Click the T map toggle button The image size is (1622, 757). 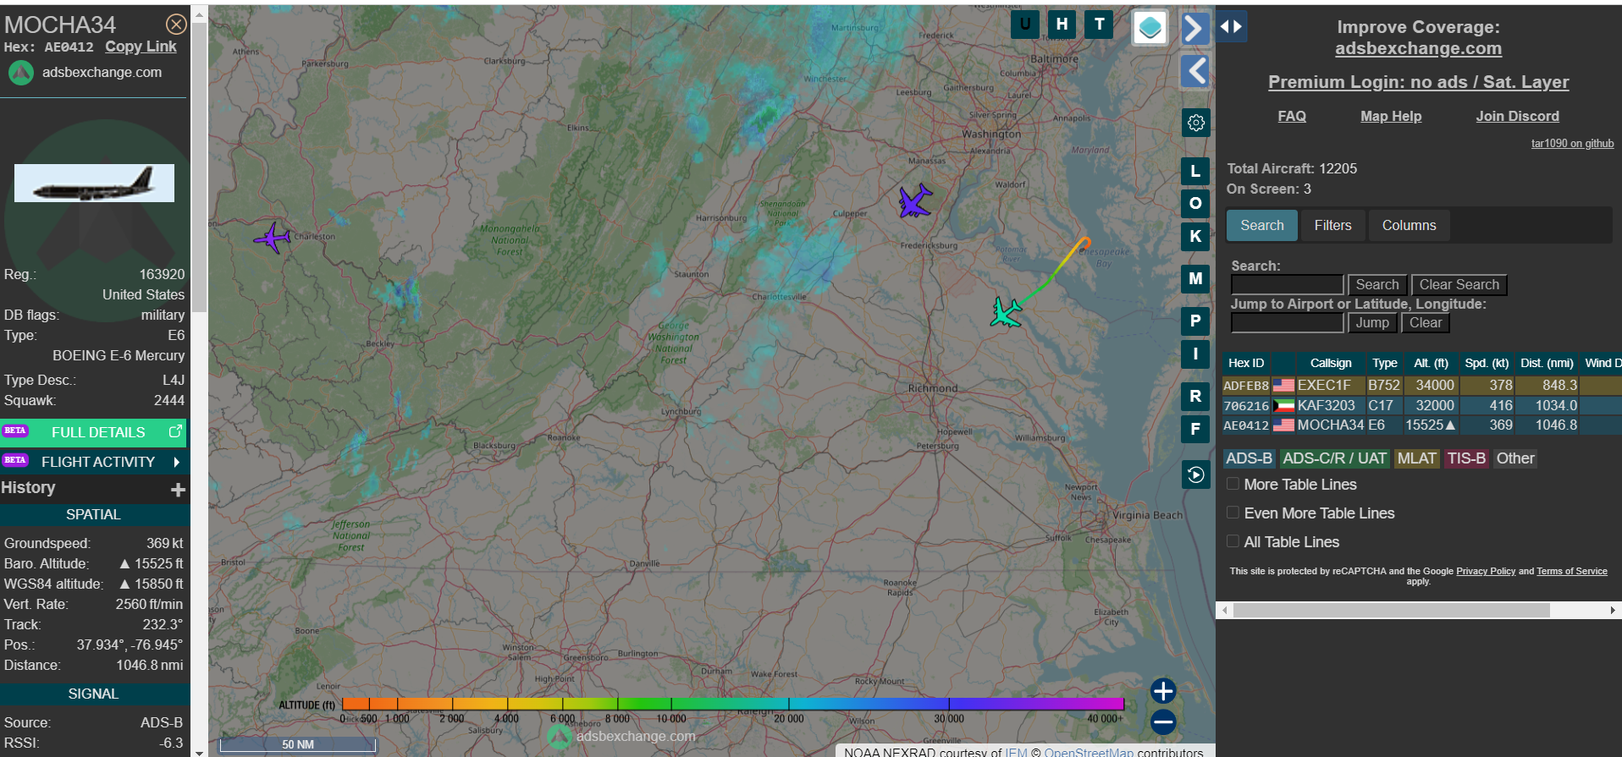tap(1100, 25)
